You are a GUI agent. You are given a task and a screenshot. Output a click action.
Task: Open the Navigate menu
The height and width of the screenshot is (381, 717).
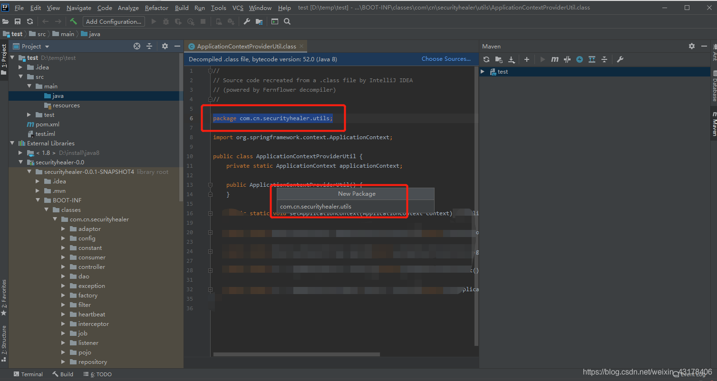point(79,8)
